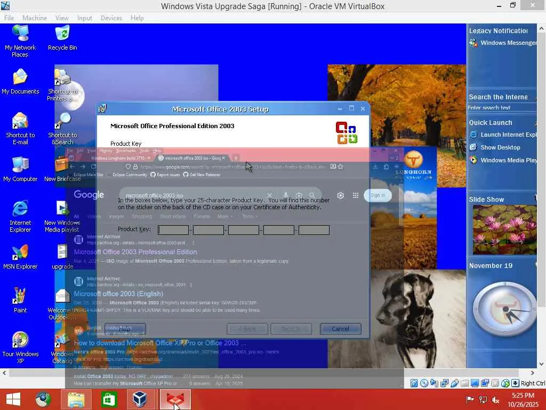The width and height of the screenshot is (546, 410).
Task: Select the My Network Places icon
Action: pos(20,40)
